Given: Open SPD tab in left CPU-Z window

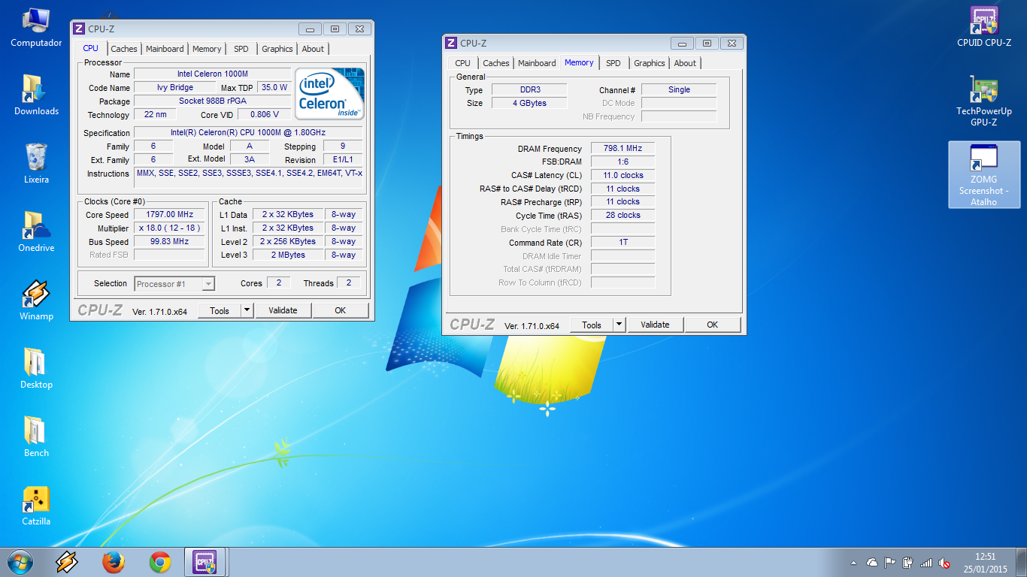Looking at the screenshot, I should coord(241,49).
